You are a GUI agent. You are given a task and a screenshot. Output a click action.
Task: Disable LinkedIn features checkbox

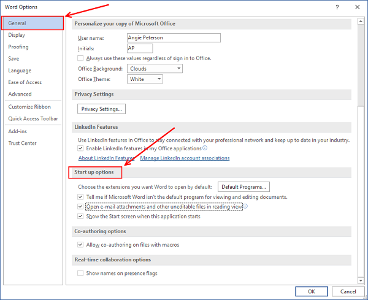(x=81, y=148)
